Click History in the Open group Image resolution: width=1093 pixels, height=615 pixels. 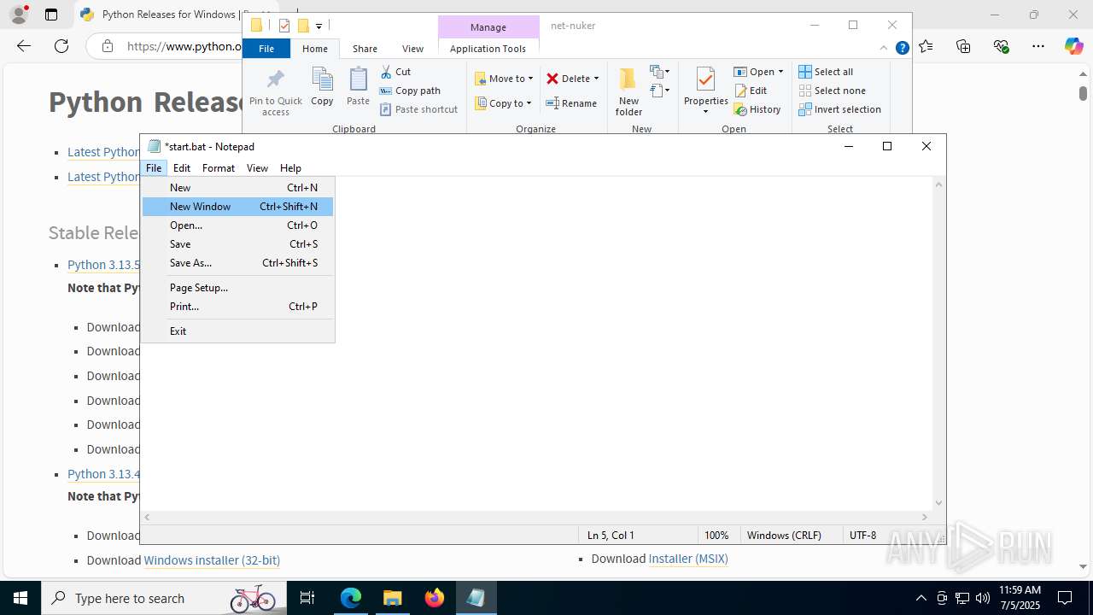tap(757, 109)
